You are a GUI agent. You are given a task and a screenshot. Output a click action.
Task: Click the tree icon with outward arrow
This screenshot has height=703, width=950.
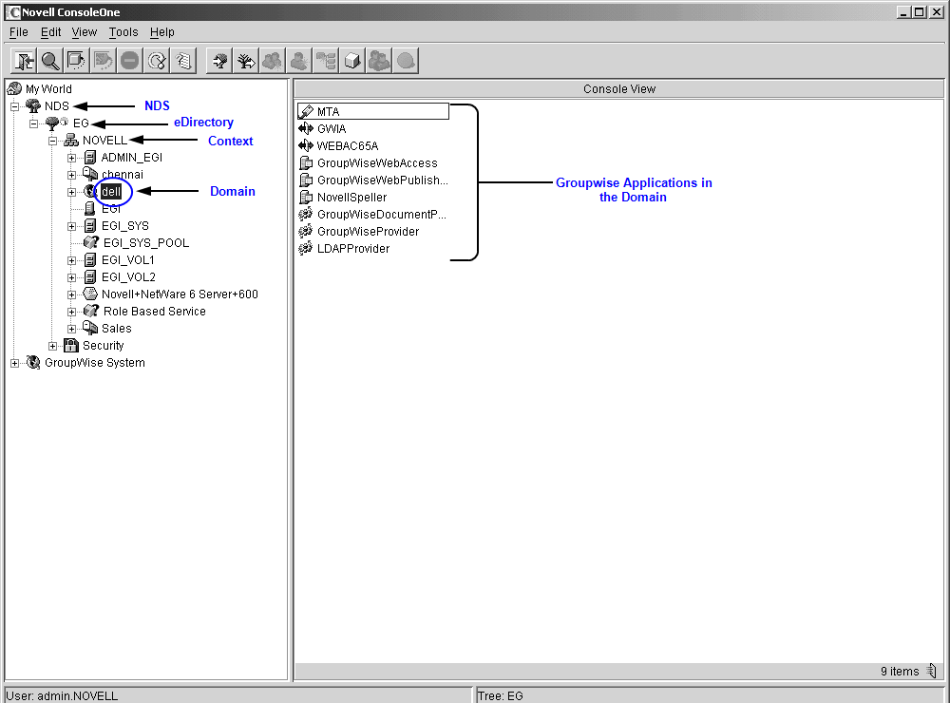pyautogui.click(x=246, y=61)
